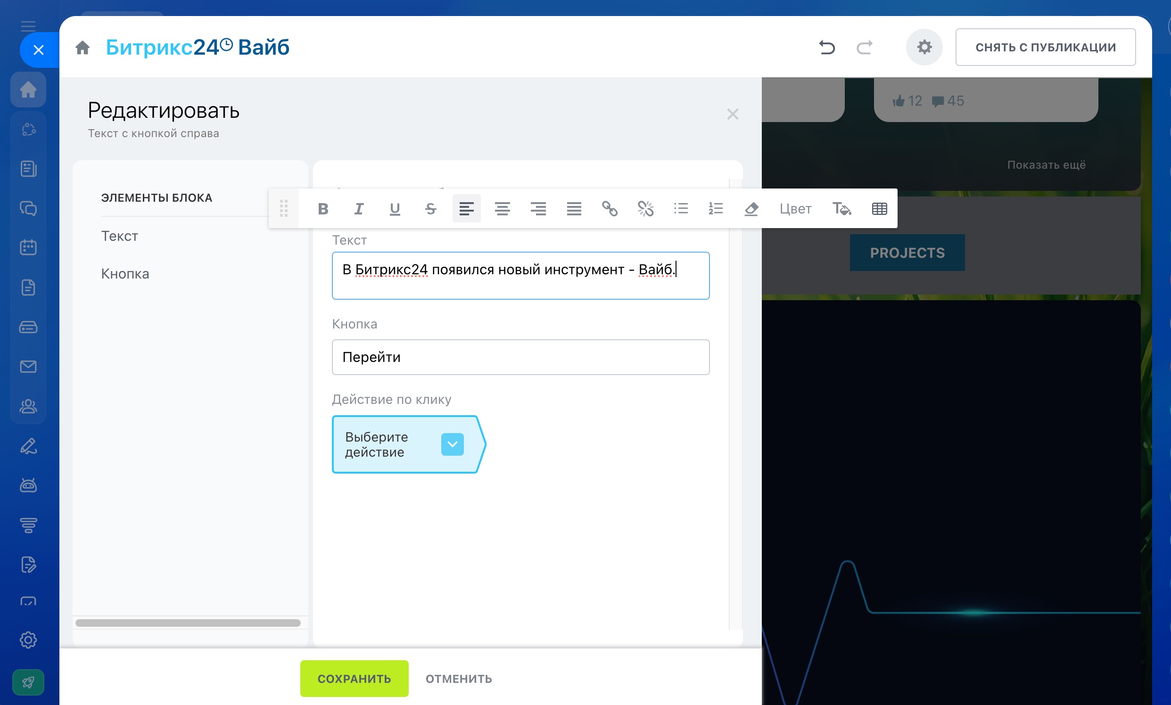Focus the Текст input field

tap(520, 276)
